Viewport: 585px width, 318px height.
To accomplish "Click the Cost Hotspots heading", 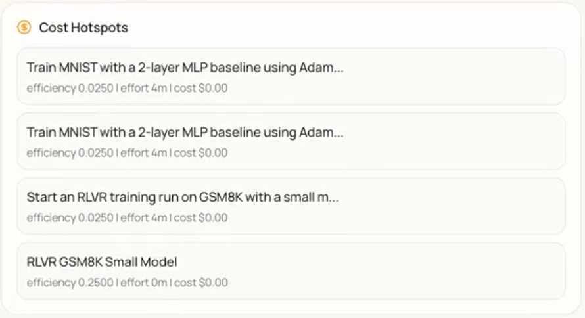I will 83,28.
